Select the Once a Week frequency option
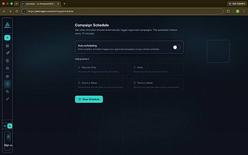This screenshot has height=155, width=248. [x=102, y=85]
